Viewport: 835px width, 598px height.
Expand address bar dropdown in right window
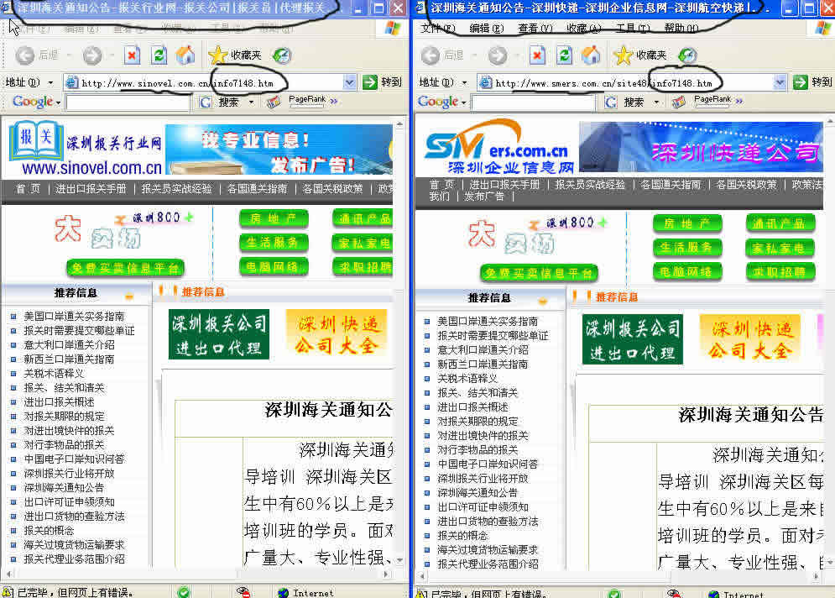[x=780, y=82]
